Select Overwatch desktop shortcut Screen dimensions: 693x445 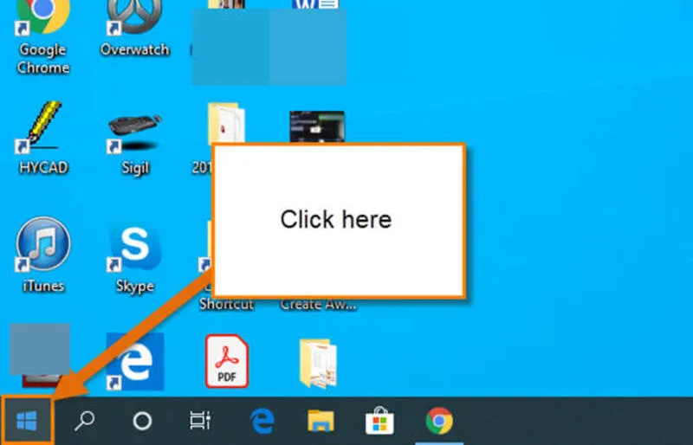(134, 29)
